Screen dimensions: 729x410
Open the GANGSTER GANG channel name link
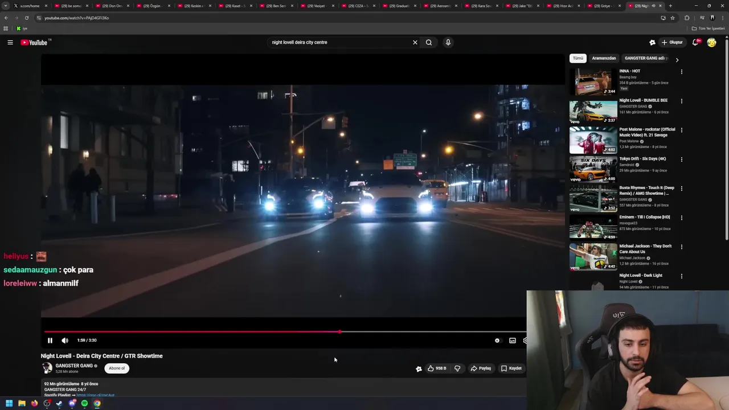[x=74, y=366]
